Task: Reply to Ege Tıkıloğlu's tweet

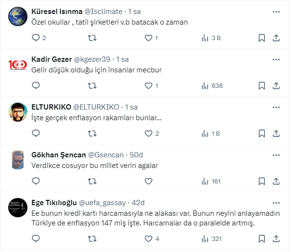Action: [x=36, y=238]
